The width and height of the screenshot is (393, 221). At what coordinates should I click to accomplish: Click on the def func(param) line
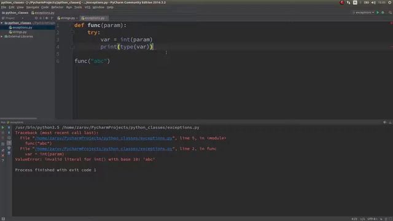click(101, 25)
